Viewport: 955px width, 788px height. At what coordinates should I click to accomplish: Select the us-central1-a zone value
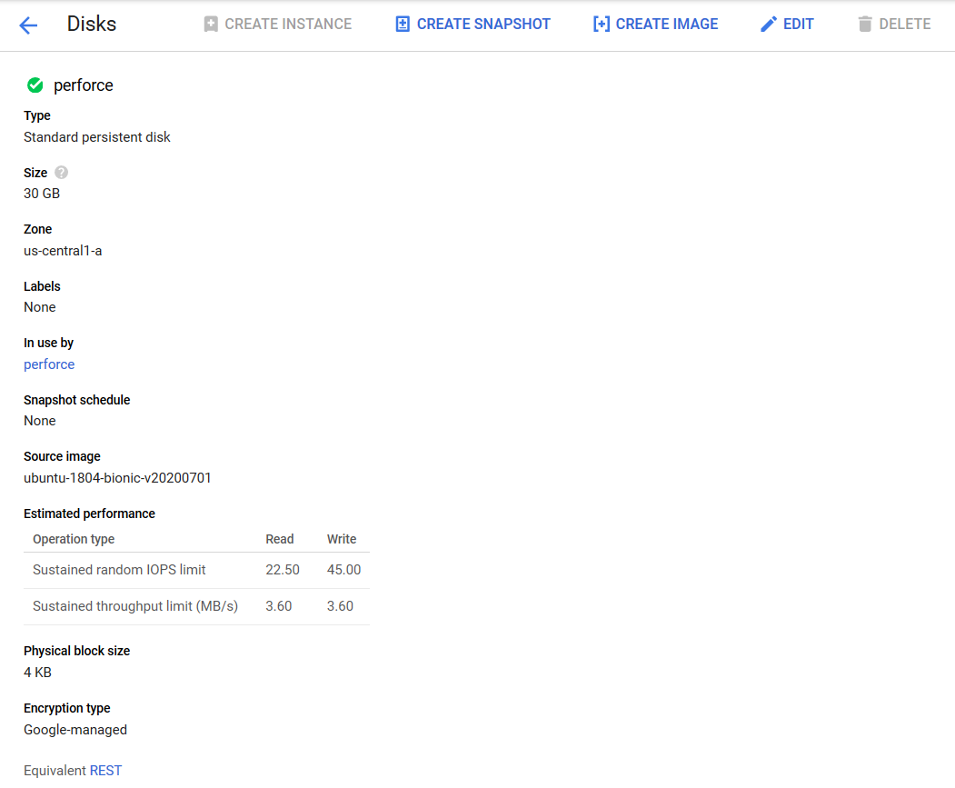63,251
